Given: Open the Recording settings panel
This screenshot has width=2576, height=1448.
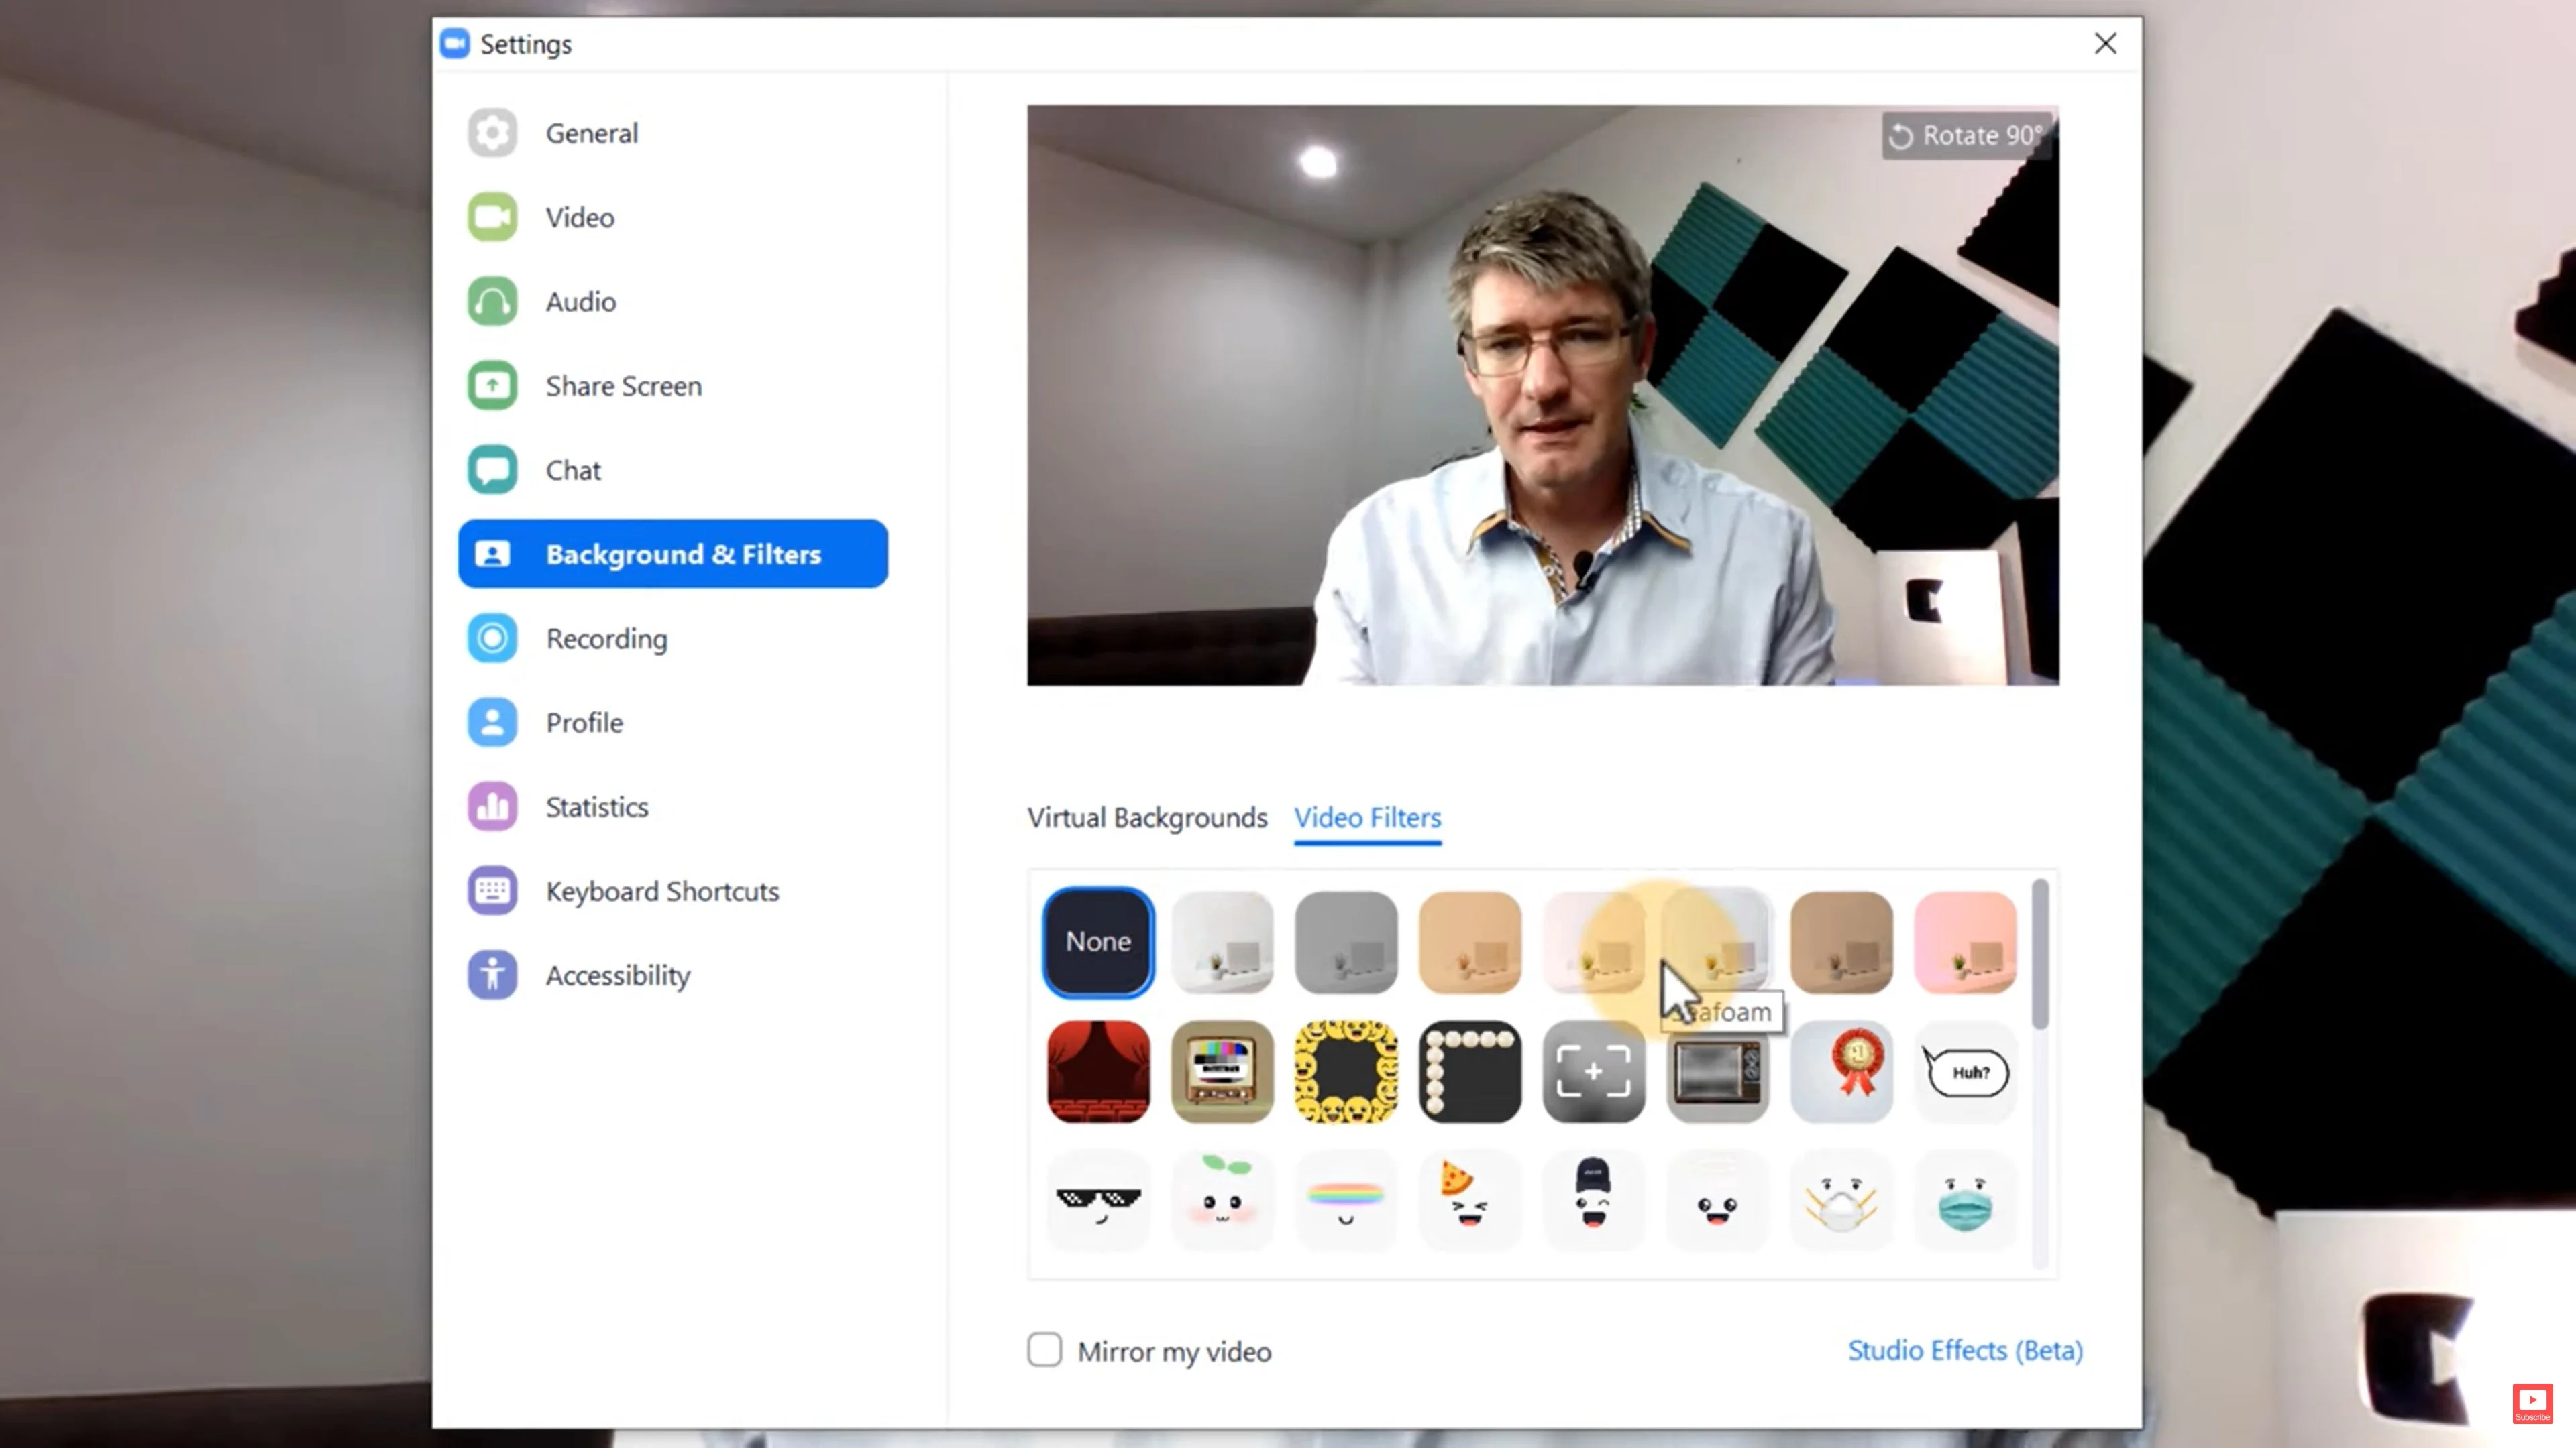Looking at the screenshot, I should (607, 638).
